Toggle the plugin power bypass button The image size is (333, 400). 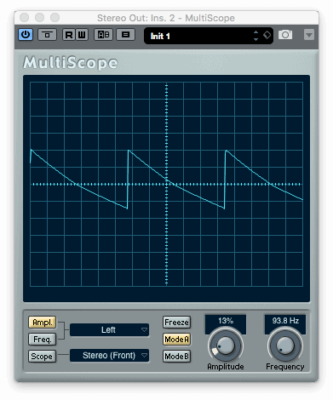coord(26,35)
